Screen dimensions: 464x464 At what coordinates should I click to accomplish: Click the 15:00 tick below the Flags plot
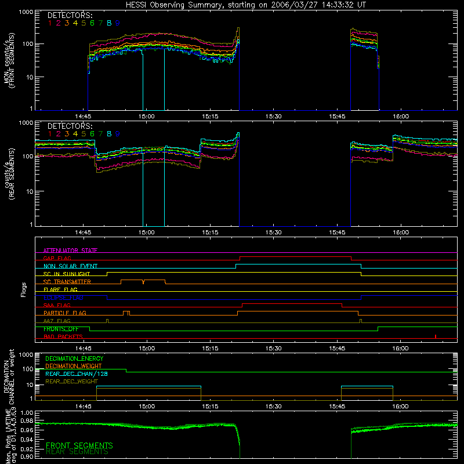[147, 349]
